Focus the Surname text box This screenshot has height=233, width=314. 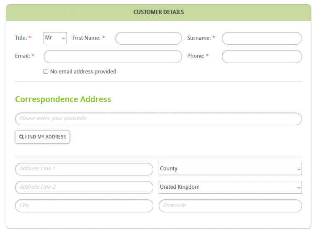click(262, 38)
